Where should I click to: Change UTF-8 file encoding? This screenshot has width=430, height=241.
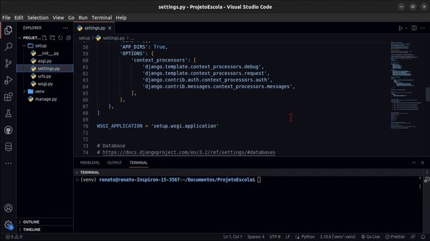pos(275,237)
